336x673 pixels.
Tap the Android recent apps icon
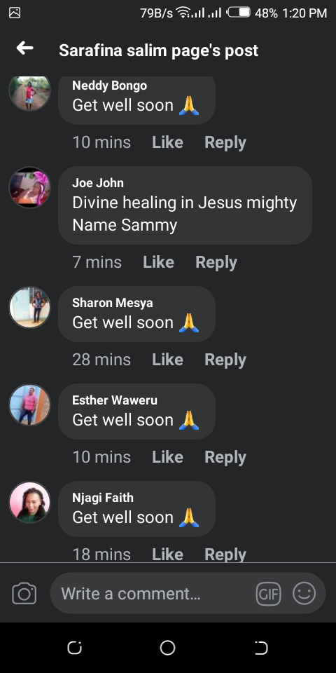tap(75, 648)
